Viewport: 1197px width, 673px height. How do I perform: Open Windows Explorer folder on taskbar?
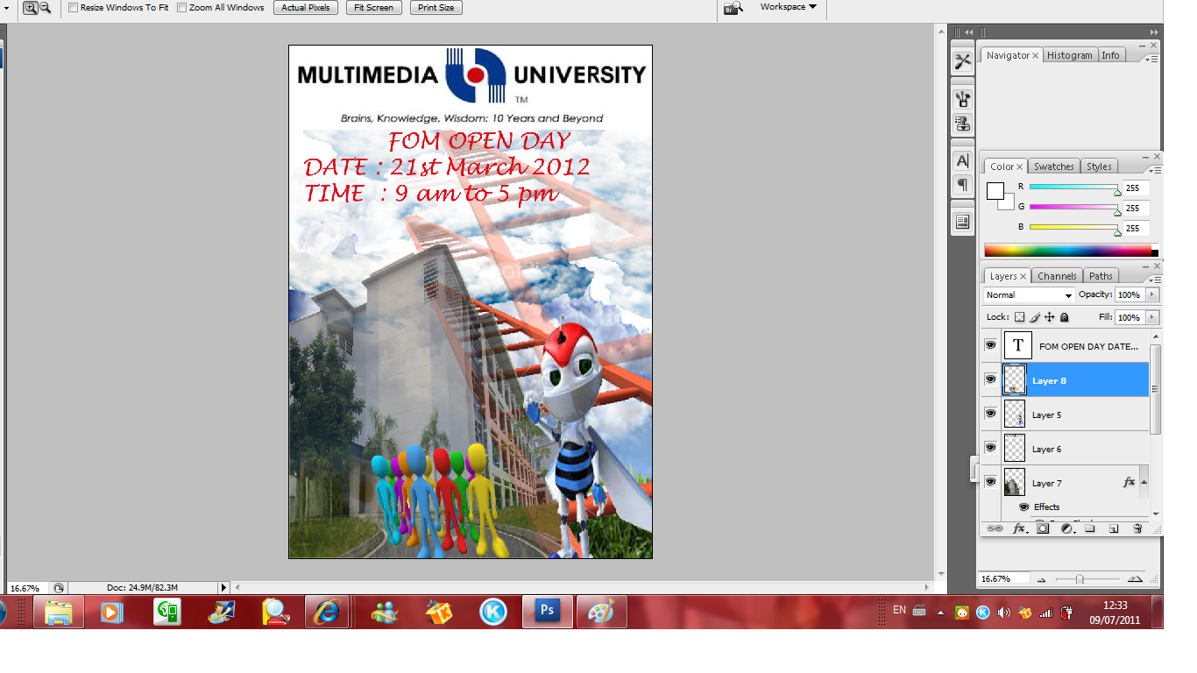click(x=59, y=612)
